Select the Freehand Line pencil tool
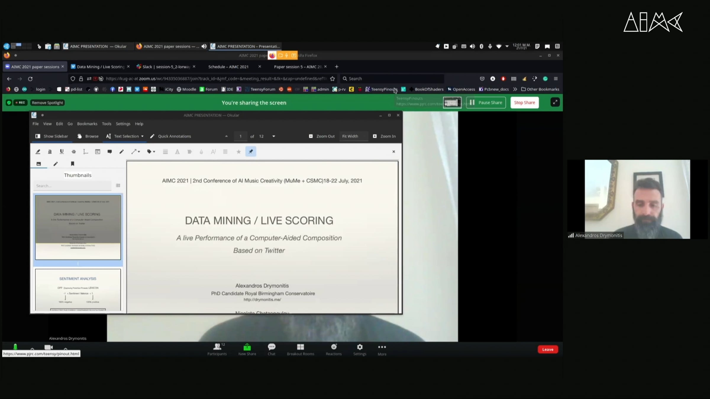The image size is (710, 399). tap(121, 152)
